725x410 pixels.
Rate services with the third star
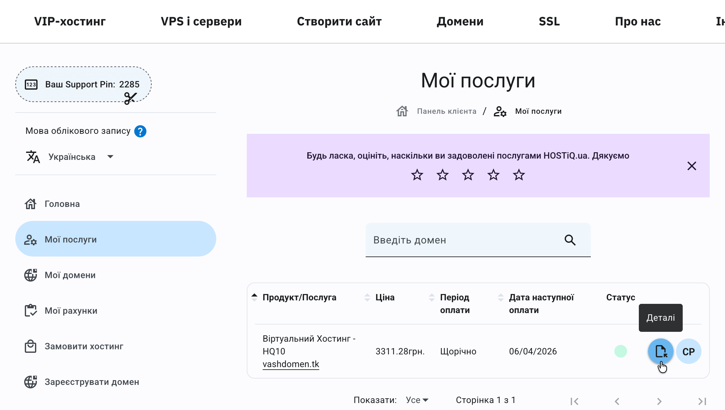(x=468, y=174)
